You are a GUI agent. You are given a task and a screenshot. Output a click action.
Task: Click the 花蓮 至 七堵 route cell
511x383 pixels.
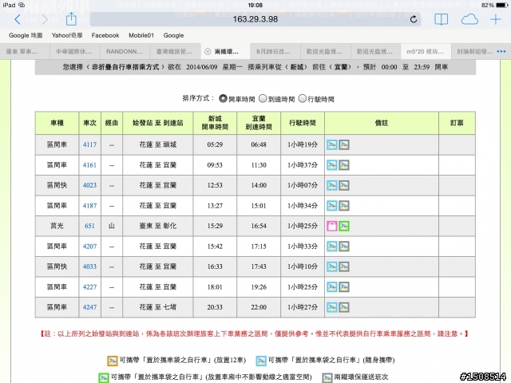tap(158, 307)
